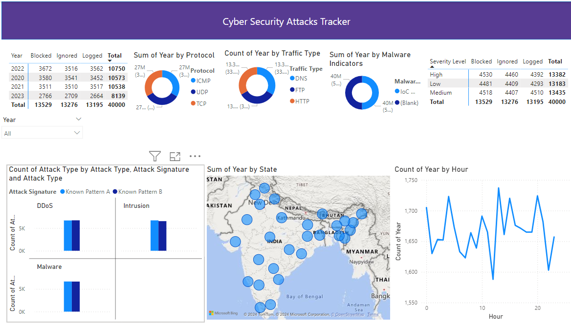Screen dimensions: 571x325
Task: Open the more options ellipsis menu
Action: pos(195,156)
